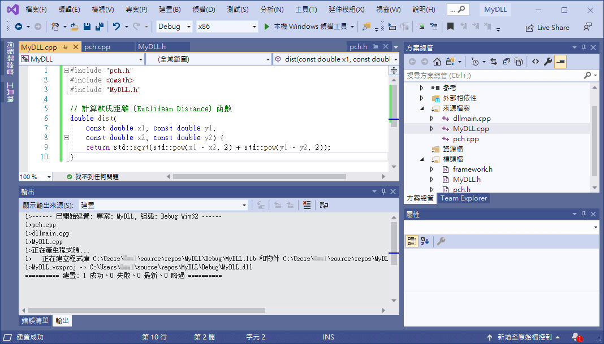This screenshot has height=344, width=604.
Task: Switch to the Team Explorer tab
Action: pos(464,198)
